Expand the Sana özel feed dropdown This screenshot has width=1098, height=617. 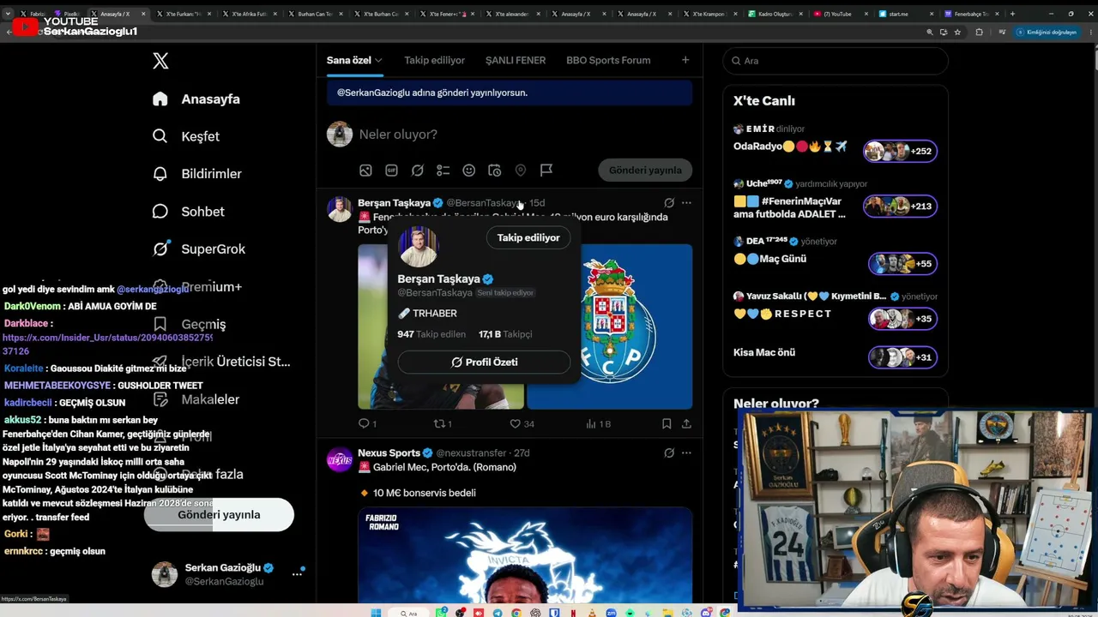pyautogui.click(x=354, y=61)
